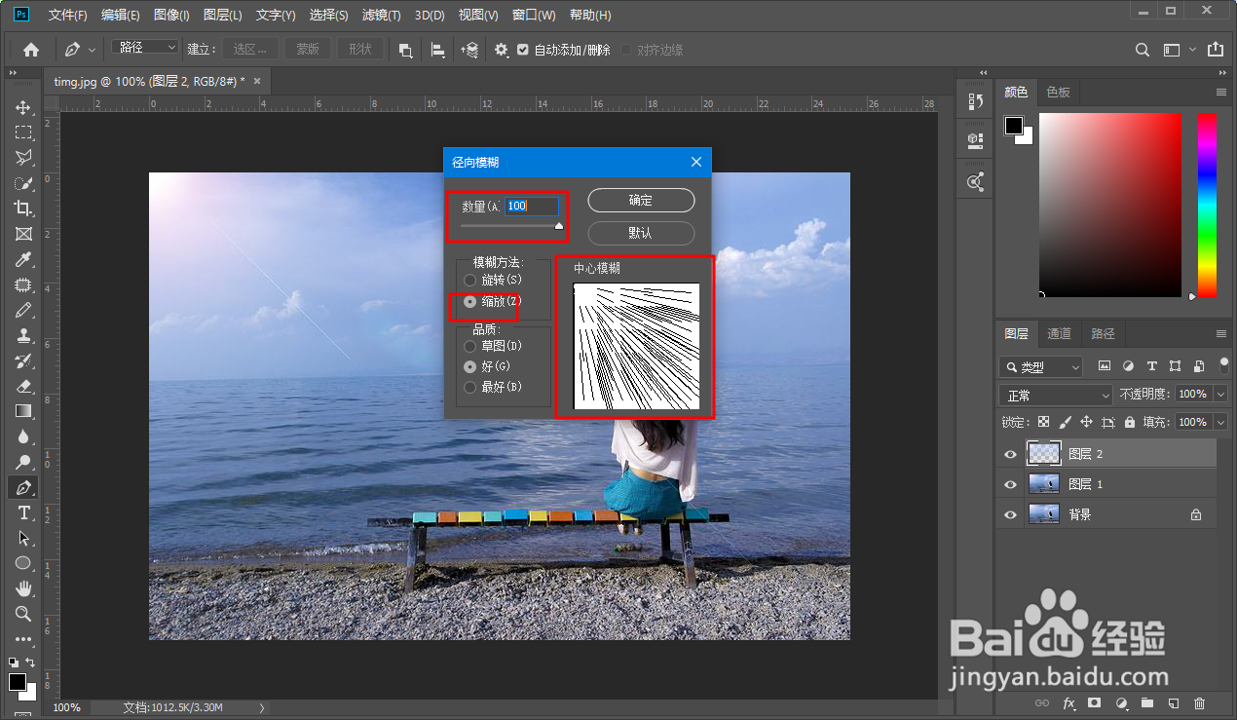This screenshot has width=1237, height=720.
Task: Close the 径向模糊 dialog
Action: click(x=696, y=163)
